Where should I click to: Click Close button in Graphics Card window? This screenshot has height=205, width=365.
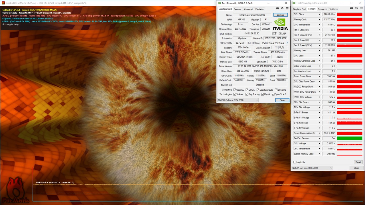click(282, 100)
